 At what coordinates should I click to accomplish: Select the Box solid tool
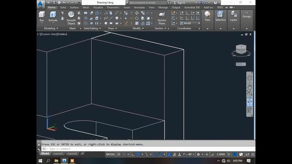coord(42,16)
